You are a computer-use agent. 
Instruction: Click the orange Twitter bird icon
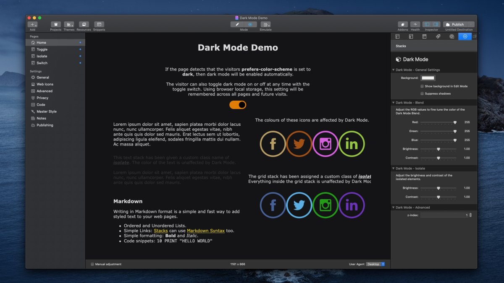[299, 144]
